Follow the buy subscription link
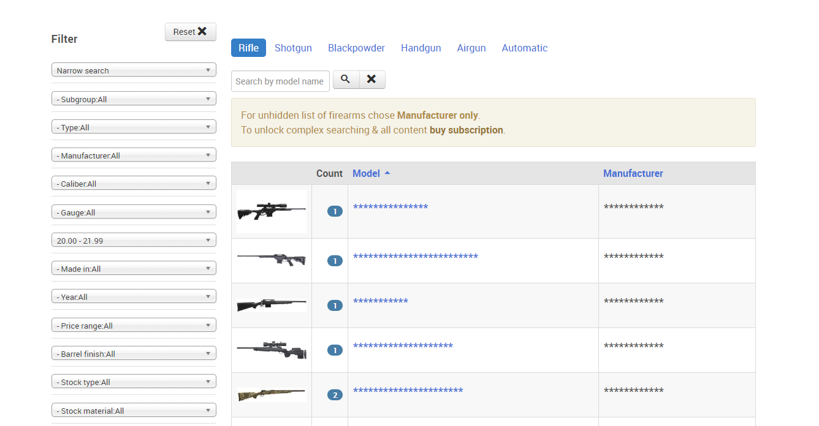 tap(467, 130)
